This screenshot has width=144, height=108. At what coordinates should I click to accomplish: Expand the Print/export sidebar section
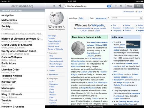(x=48, y=74)
